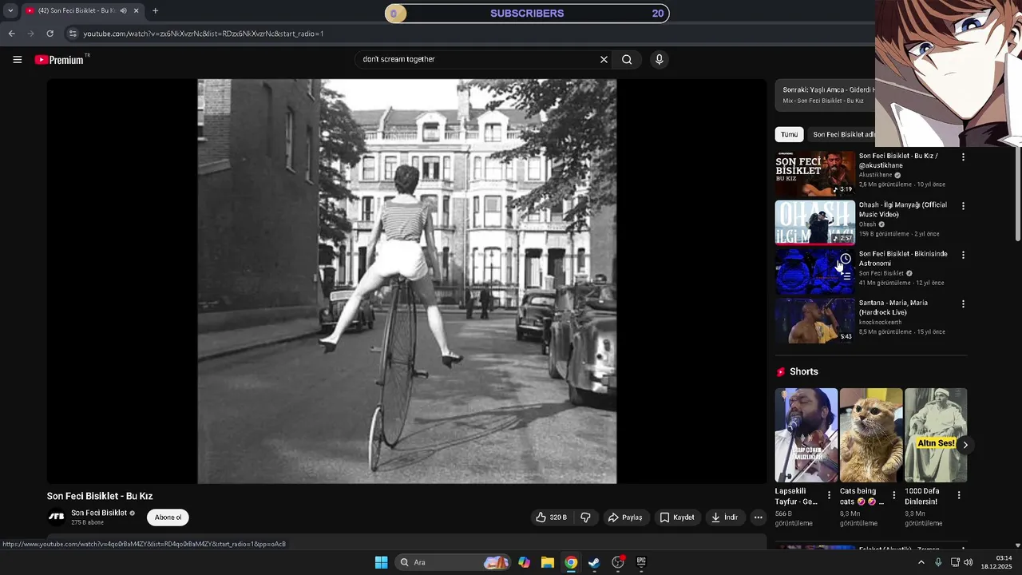Open the Akustikhane channel name link
1022x575 pixels.
(x=876, y=175)
